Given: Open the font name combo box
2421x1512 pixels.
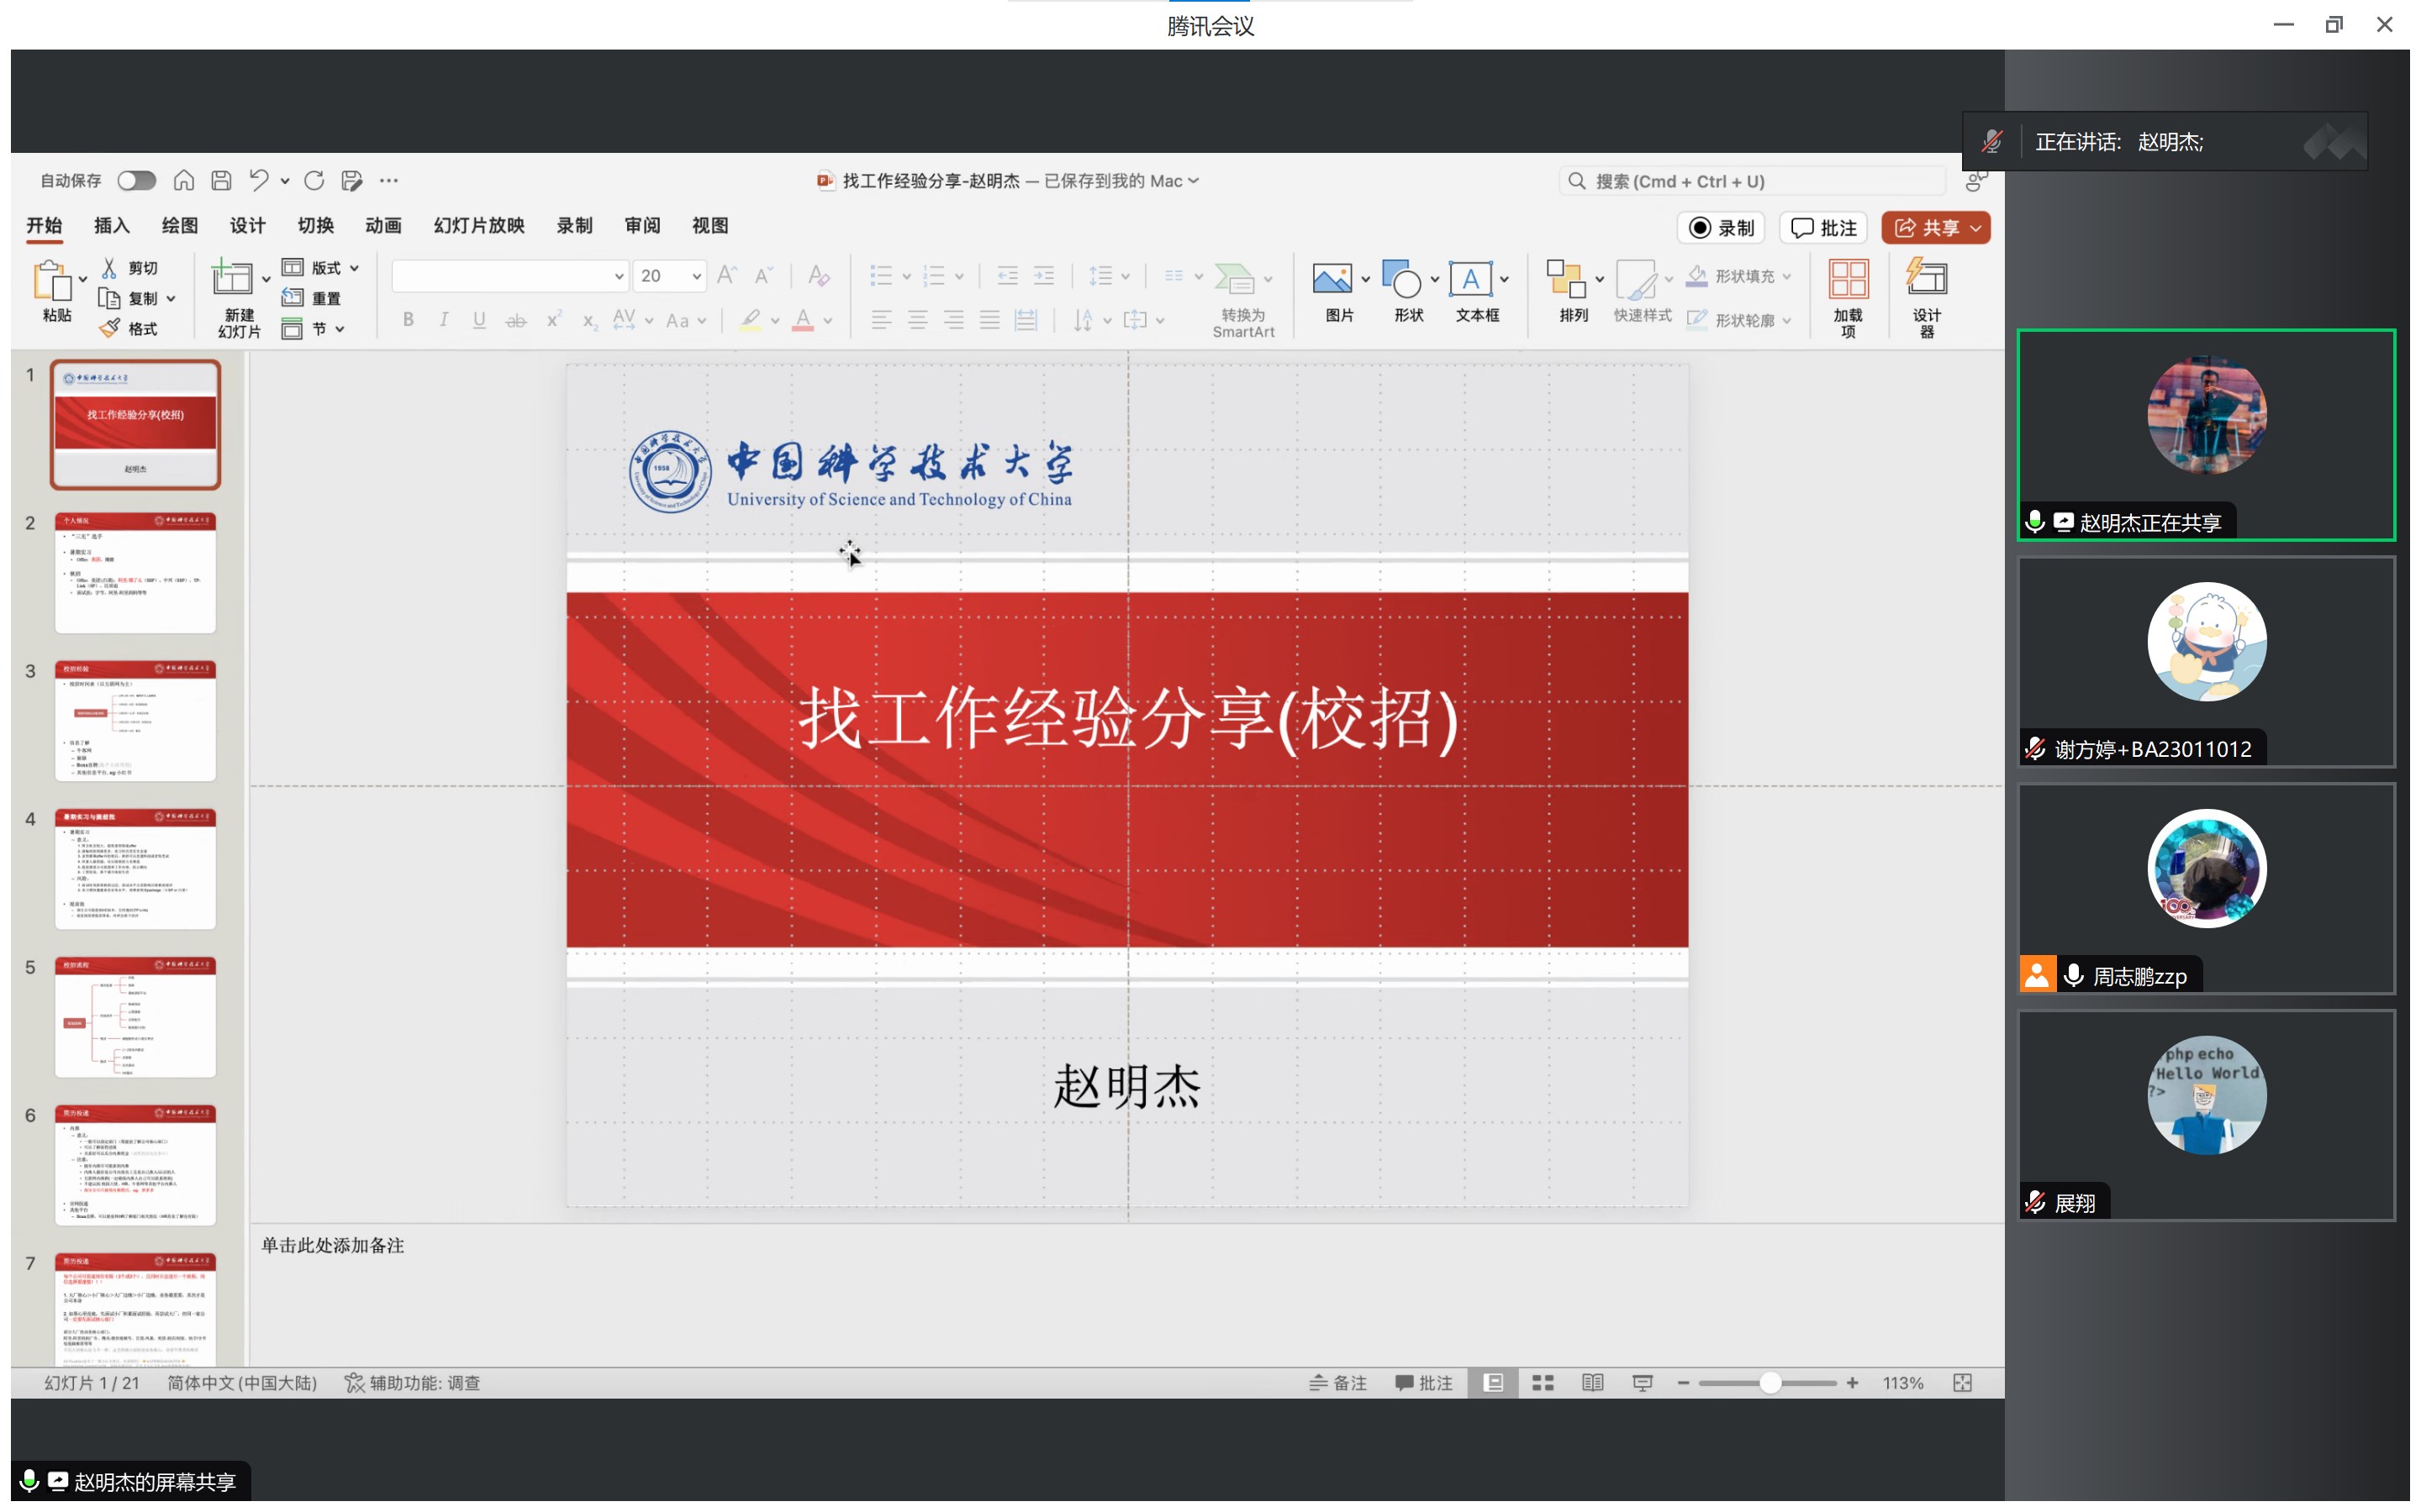Looking at the screenshot, I should click(509, 275).
